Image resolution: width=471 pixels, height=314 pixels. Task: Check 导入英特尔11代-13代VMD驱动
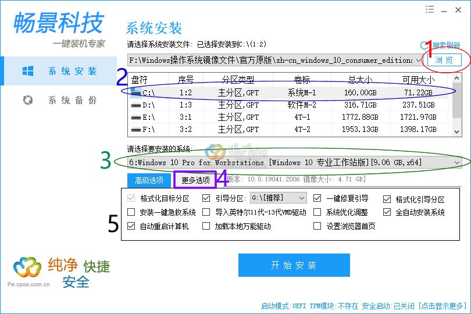point(206,212)
